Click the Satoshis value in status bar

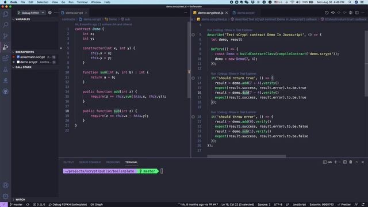pos(321,205)
